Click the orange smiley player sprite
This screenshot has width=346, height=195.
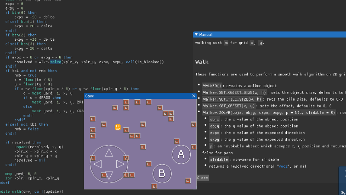pyautogui.click(x=118, y=127)
